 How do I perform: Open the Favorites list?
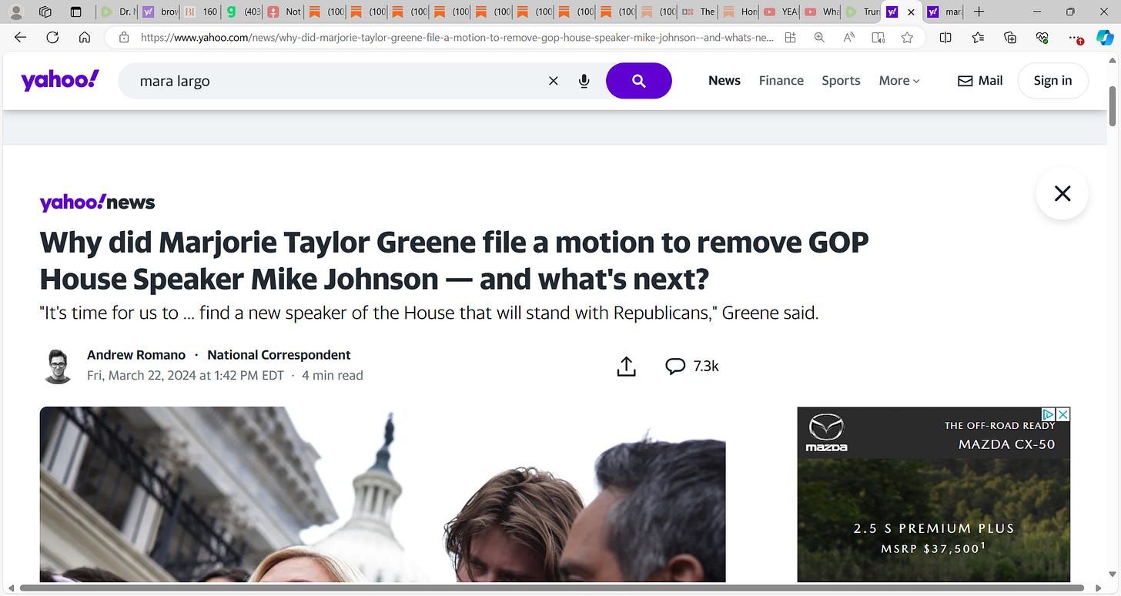click(x=978, y=37)
